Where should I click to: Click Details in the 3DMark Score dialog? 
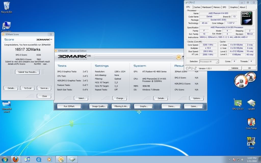[x=11, y=88]
